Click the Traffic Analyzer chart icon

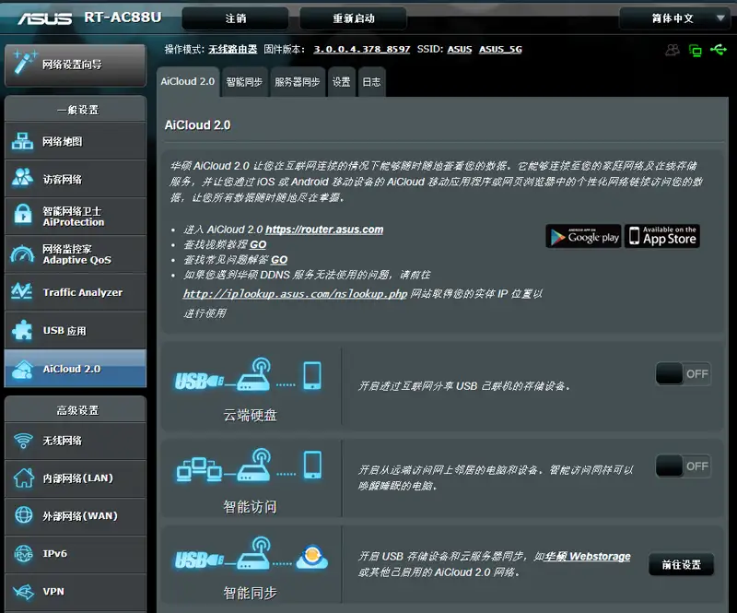[x=21, y=291]
